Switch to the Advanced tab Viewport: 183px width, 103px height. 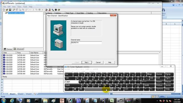19,49
